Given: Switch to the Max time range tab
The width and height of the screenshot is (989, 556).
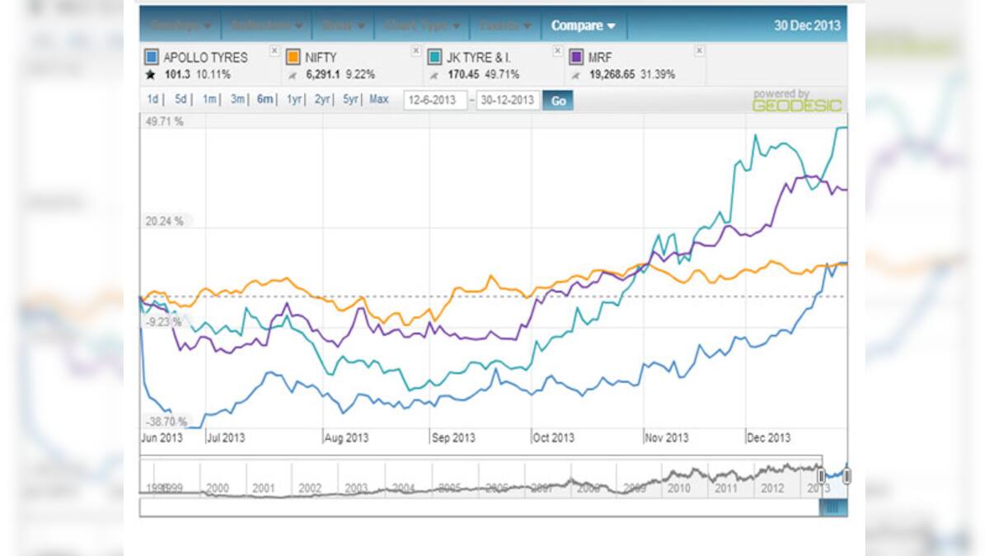Looking at the screenshot, I should pos(379,99).
